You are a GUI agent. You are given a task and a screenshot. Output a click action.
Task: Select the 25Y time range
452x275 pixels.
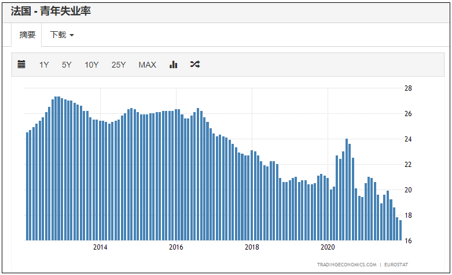(119, 65)
